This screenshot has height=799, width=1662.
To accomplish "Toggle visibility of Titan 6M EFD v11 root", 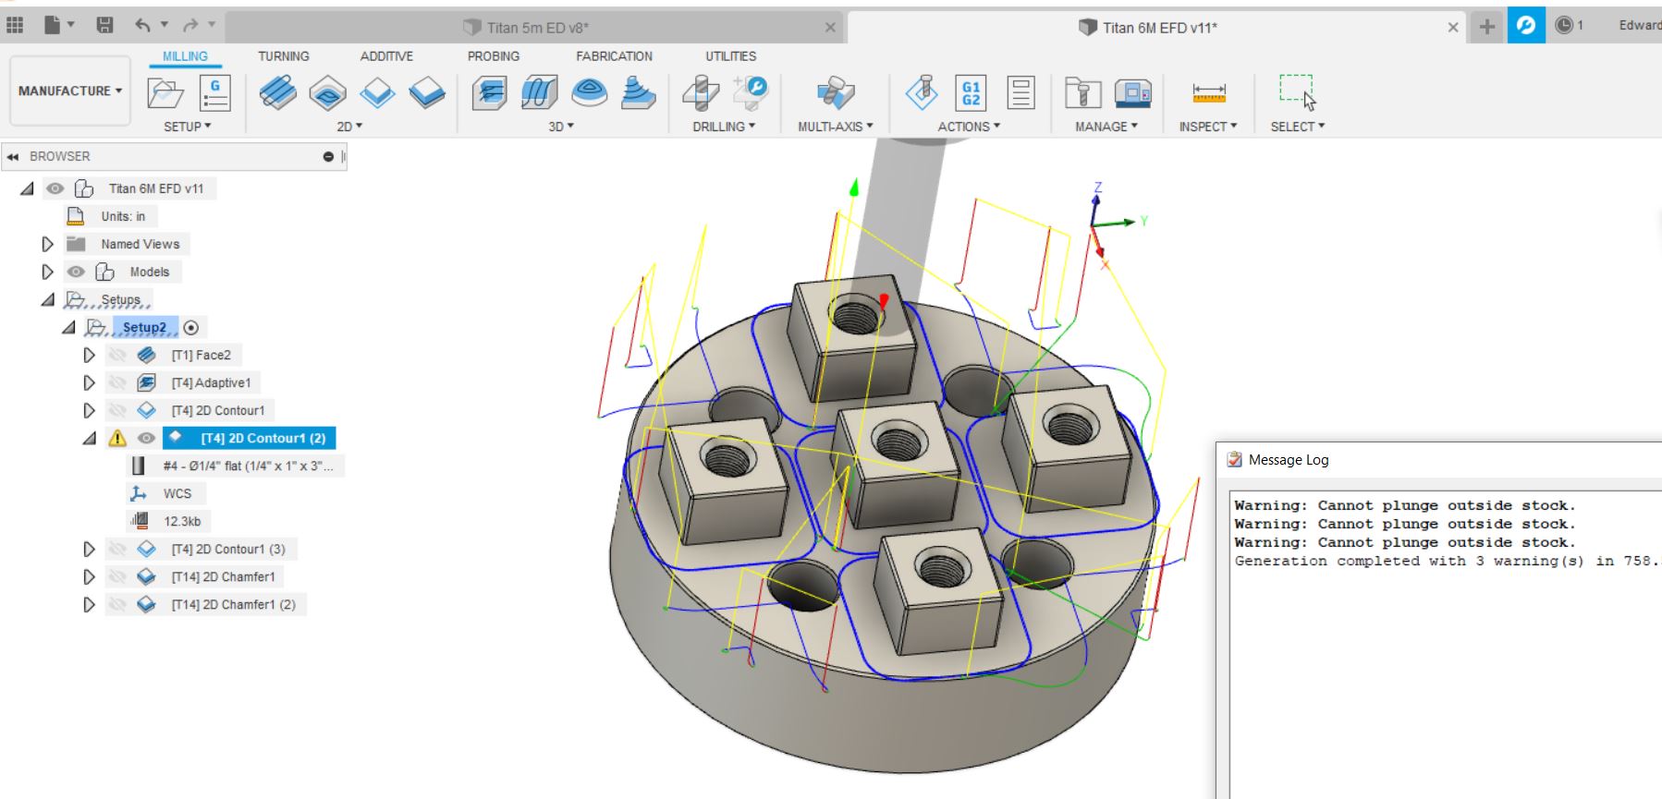I will pos(55,188).
